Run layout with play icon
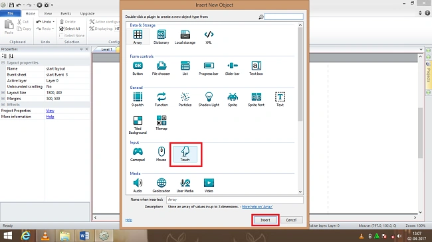 tap(39, 5)
